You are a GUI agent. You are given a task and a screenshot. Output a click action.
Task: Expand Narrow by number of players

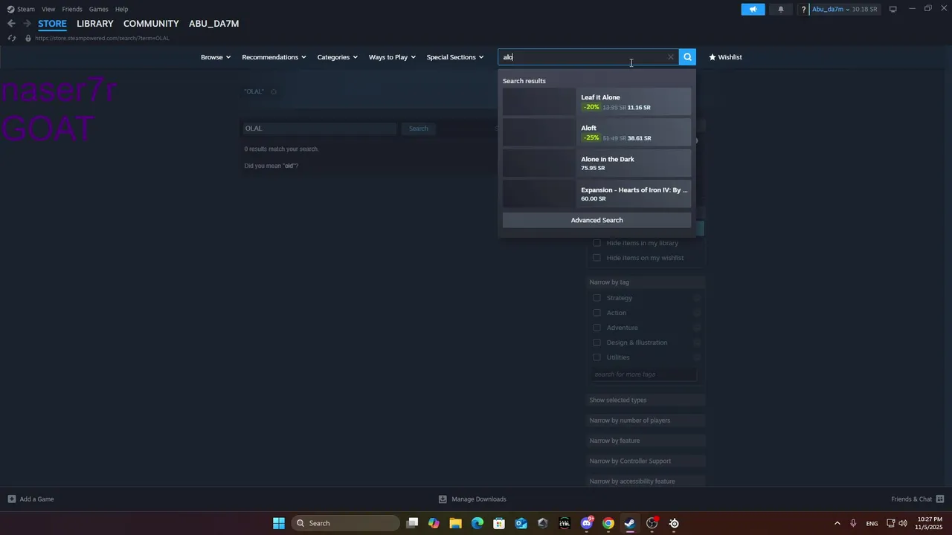(x=646, y=421)
